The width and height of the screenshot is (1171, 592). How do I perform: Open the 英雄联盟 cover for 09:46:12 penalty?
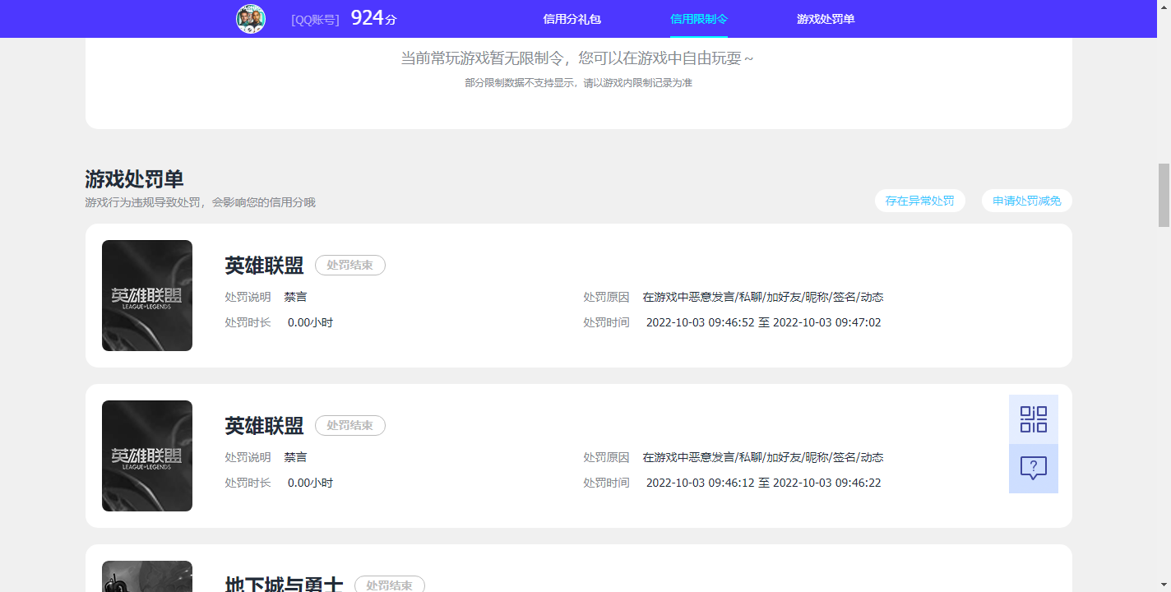[x=147, y=456]
